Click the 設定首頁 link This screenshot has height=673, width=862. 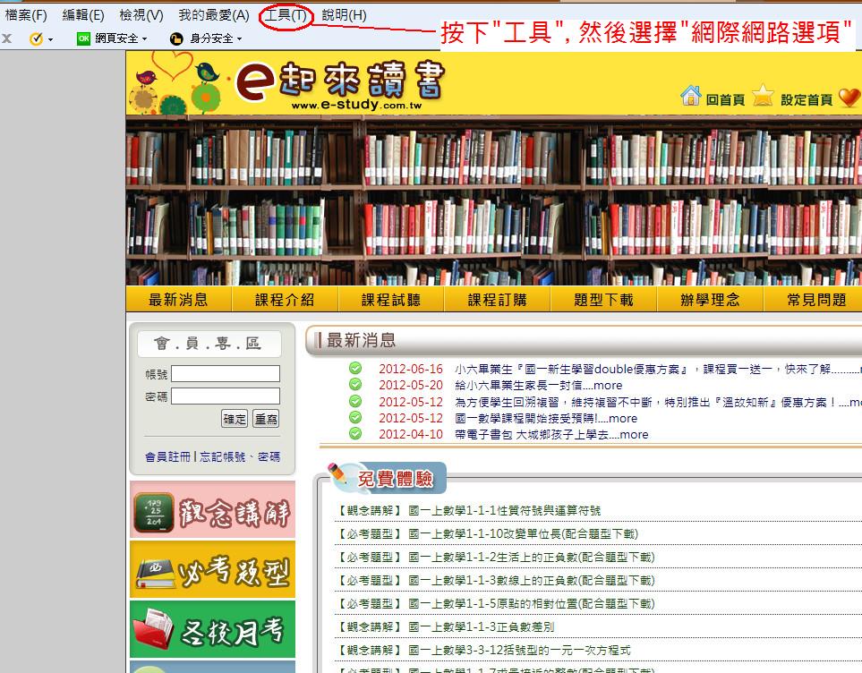click(807, 99)
